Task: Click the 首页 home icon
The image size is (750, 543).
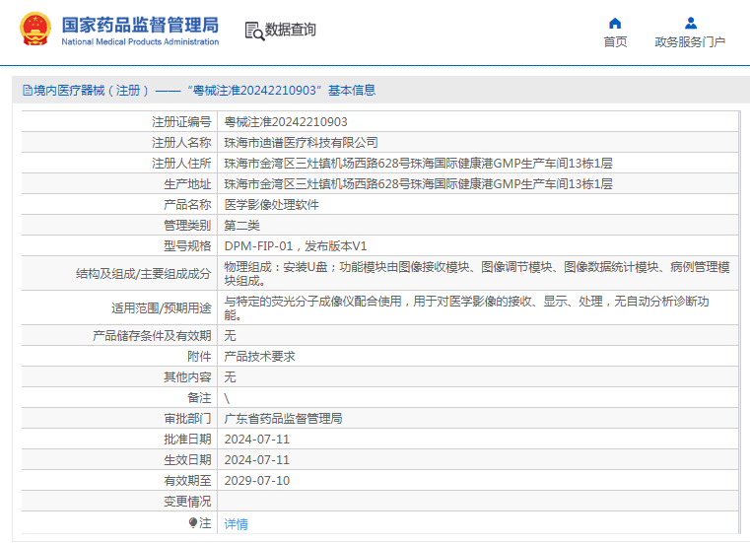Action: 615,23
